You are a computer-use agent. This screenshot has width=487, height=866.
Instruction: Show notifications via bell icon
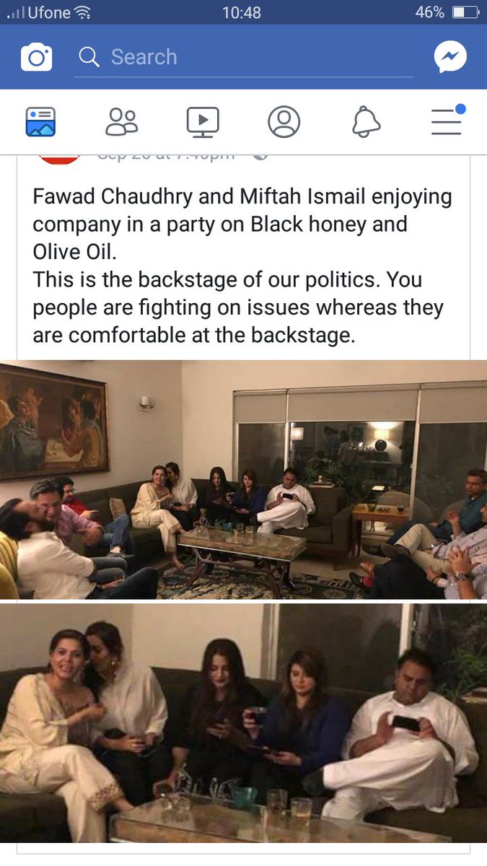tap(366, 122)
